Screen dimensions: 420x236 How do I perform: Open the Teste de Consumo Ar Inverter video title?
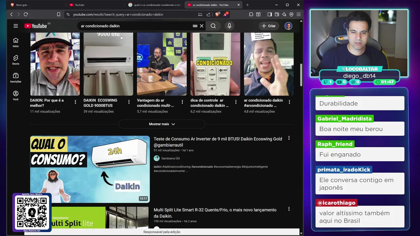tap(218, 142)
